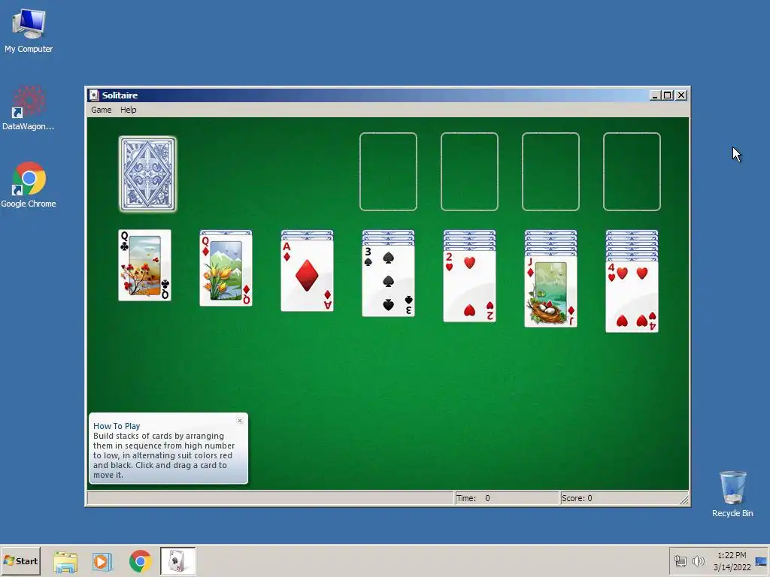770x577 pixels.
Task: Click the taskbar clock showing 1:22 PM
Action: pos(732,561)
